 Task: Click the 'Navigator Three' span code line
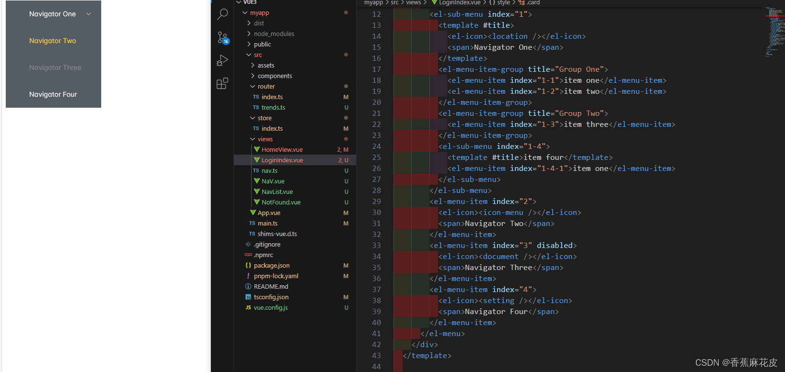pyautogui.click(x=501, y=268)
